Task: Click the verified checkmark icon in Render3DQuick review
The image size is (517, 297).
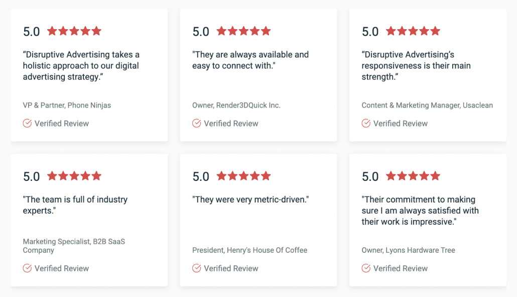Action: pyautogui.click(x=197, y=123)
